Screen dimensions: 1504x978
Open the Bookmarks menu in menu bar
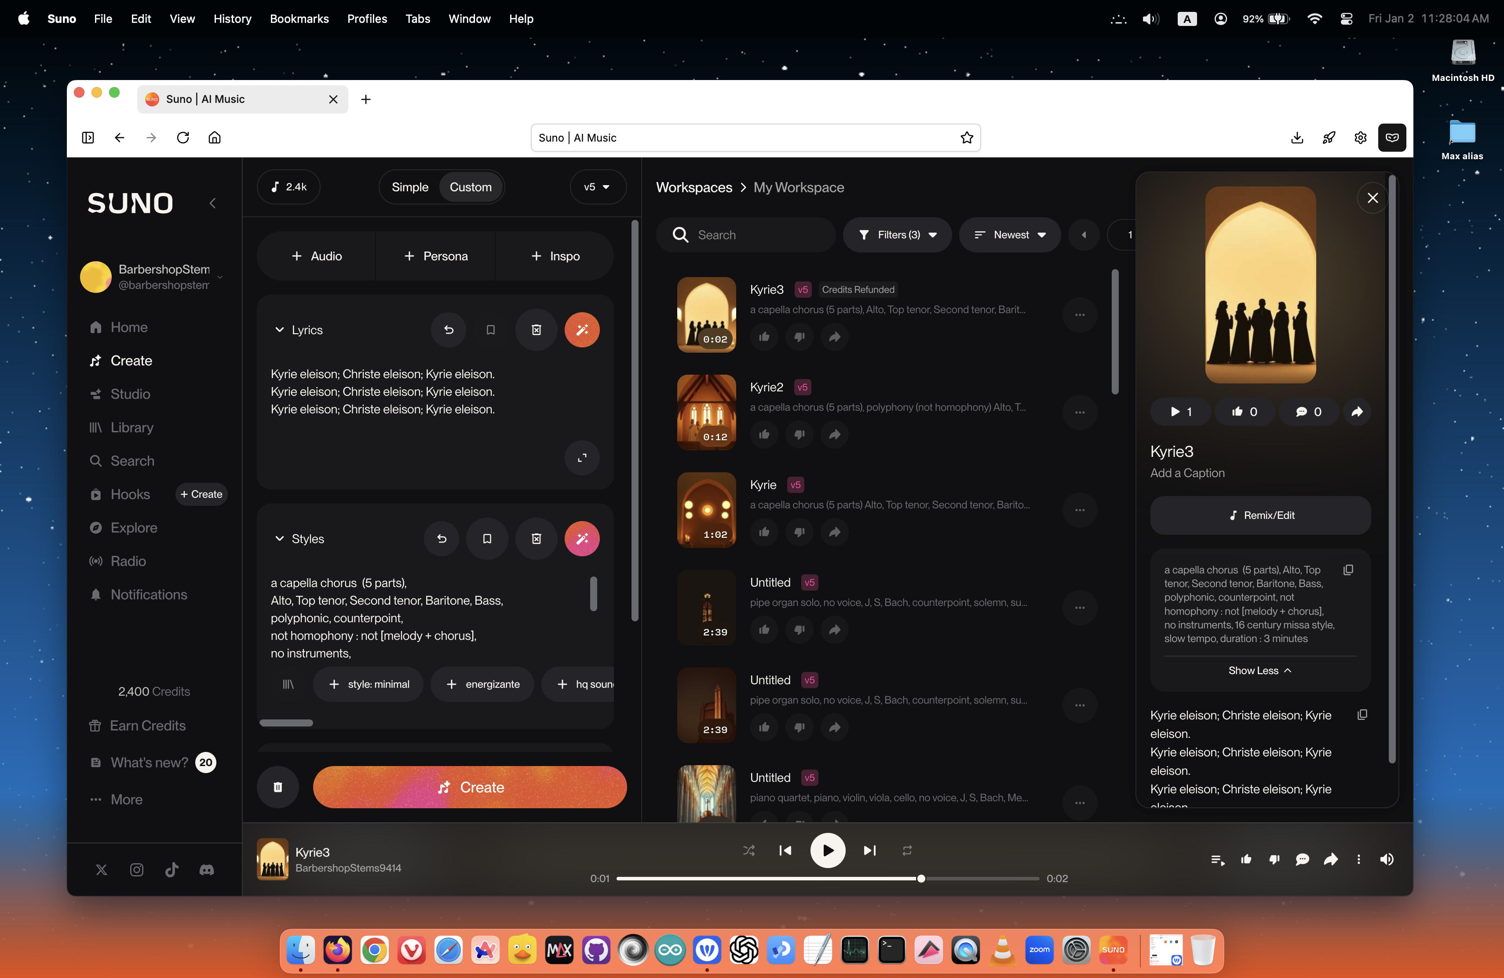click(x=299, y=18)
